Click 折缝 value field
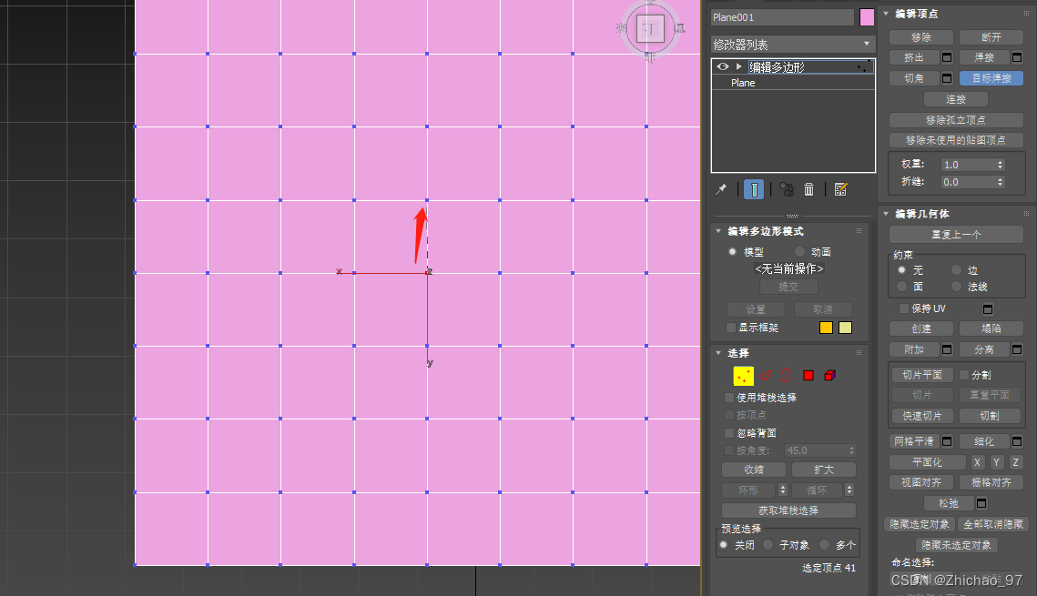Screen dimensions: 1037x596 [x=968, y=182]
